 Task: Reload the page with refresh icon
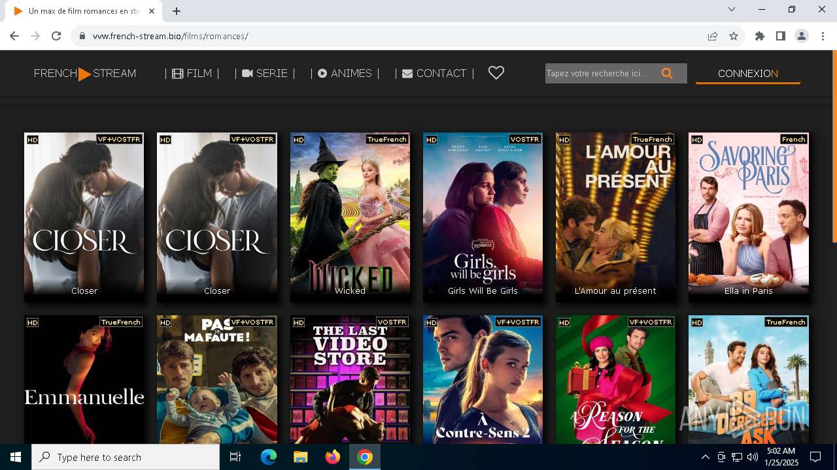point(56,36)
